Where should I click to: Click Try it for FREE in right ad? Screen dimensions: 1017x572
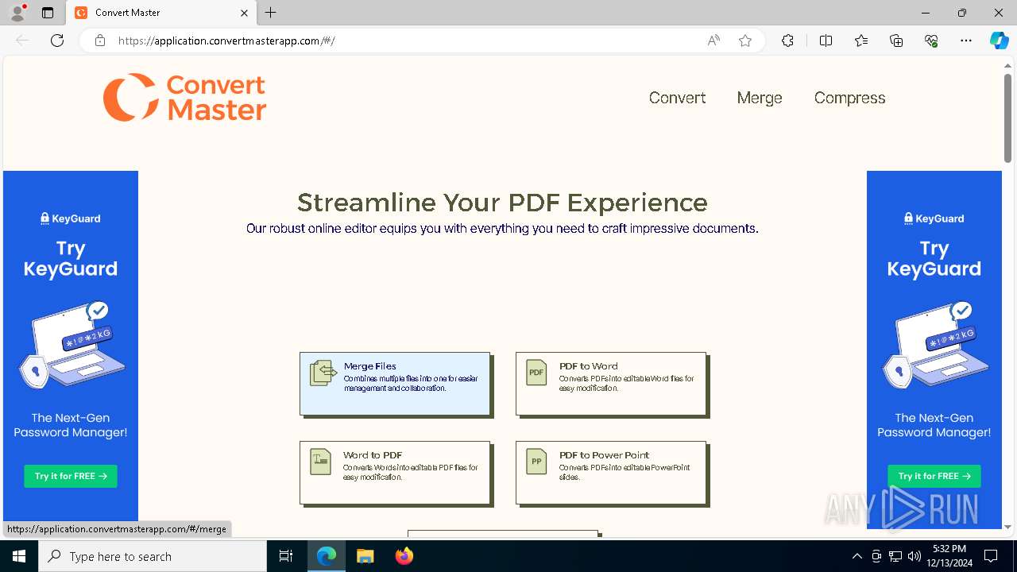tap(934, 476)
